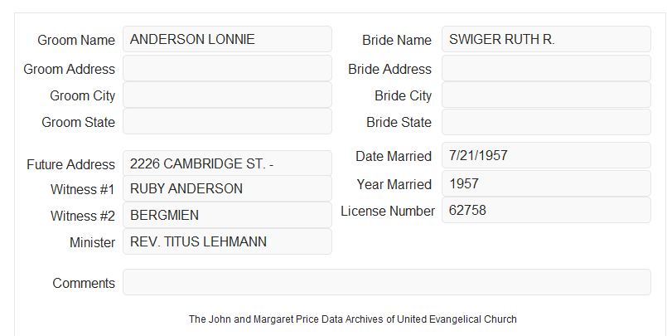Focus the empty Groom City field
The width and height of the screenshot is (667, 336).
point(227,95)
